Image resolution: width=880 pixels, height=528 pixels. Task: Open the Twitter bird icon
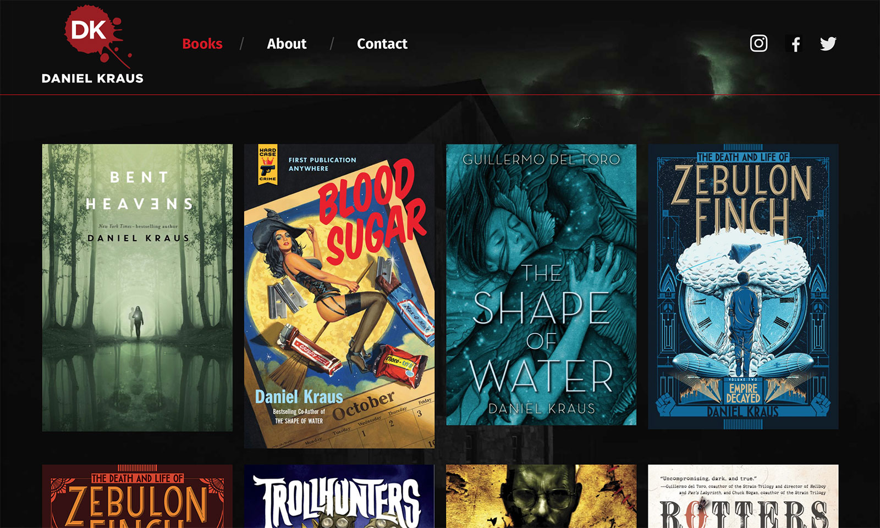click(x=828, y=43)
